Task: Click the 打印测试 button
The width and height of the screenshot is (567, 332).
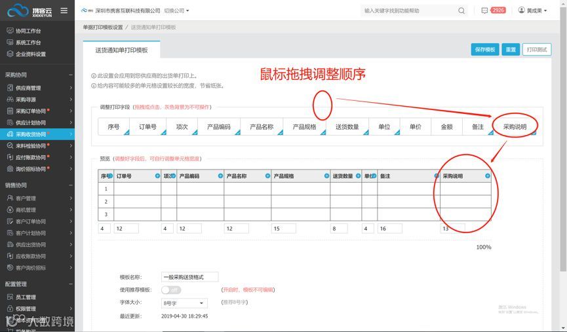Action: pyautogui.click(x=537, y=50)
